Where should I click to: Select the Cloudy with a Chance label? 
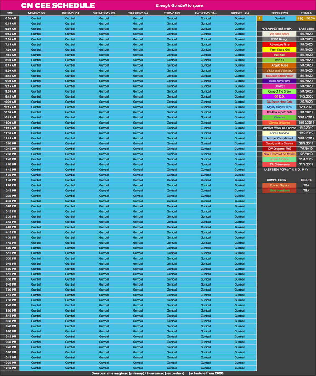(280, 143)
